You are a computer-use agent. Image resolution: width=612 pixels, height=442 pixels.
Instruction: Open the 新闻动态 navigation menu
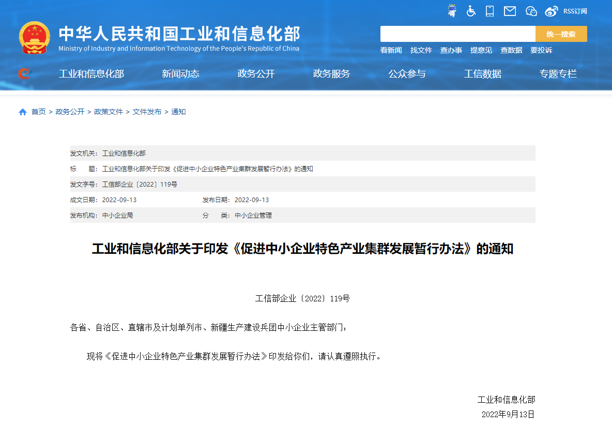[180, 74]
